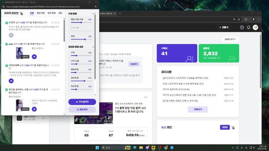The height and width of the screenshot is (151, 269).
Task: Play the 2,800 치즈 donation video
Action: [x=34, y=109]
